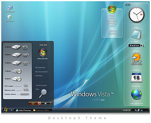Open the JAN 18 calendar widget

click(136, 77)
